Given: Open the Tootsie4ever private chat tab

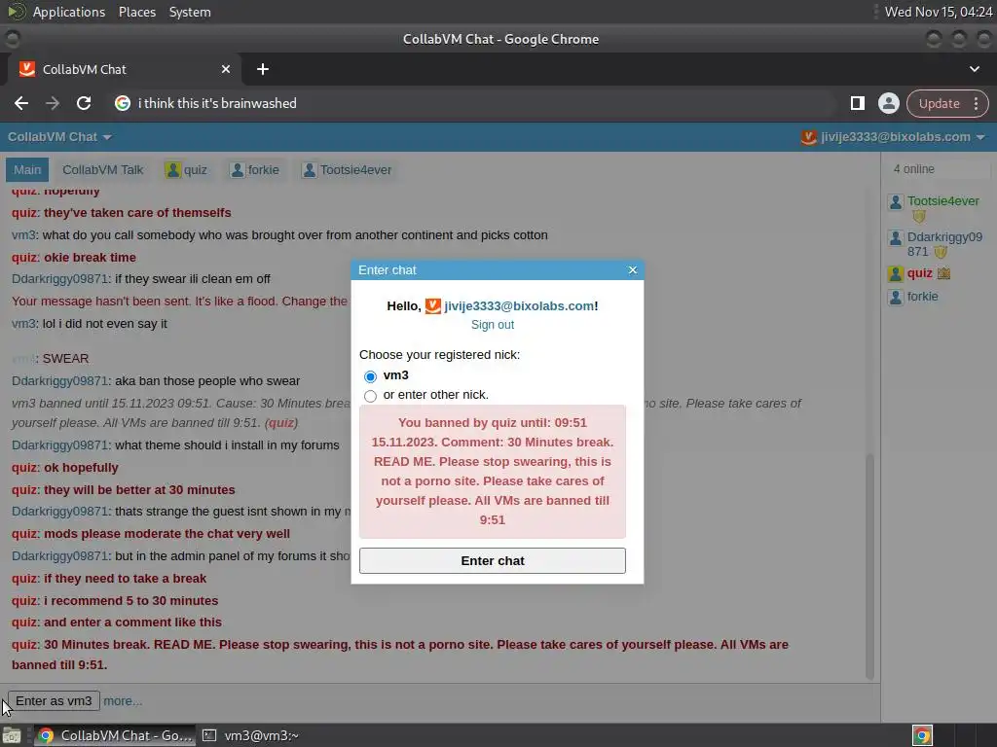Looking at the screenshot, I should (348, 170).
